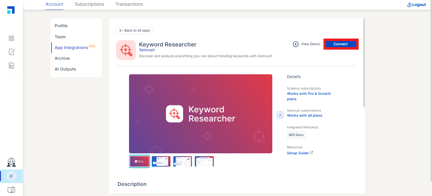Select the fourth screenshot thumbnail
432x196 pixels.
click(204, 161)
